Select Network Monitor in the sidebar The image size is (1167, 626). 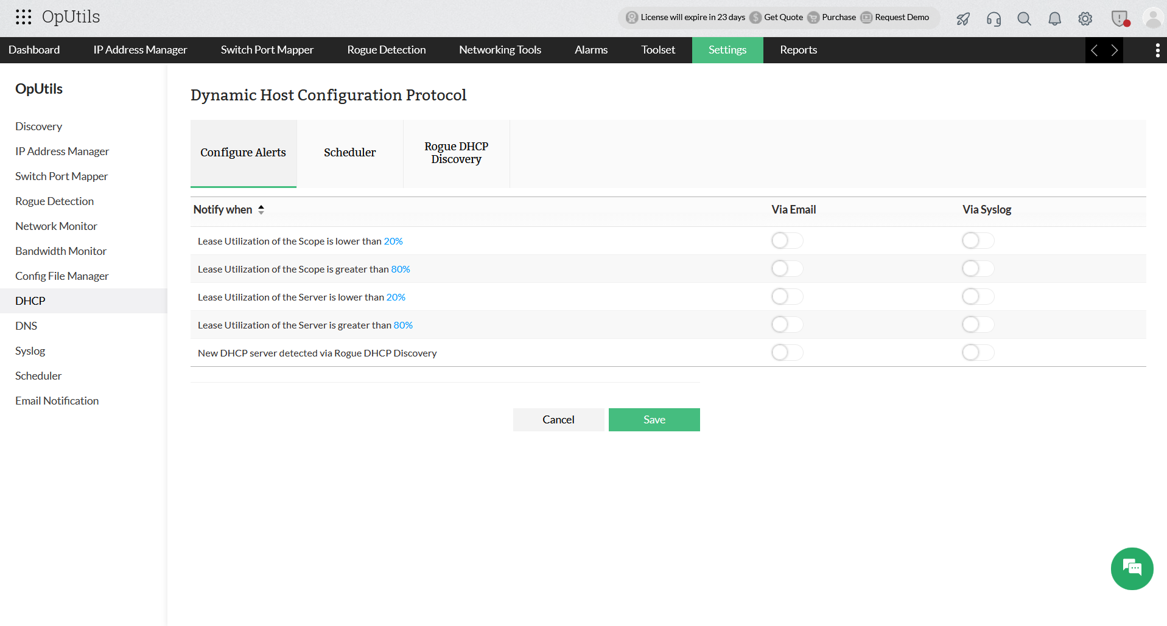83,226
